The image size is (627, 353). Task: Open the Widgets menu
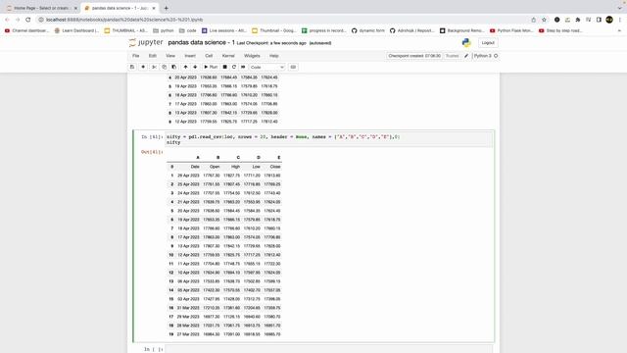point(252,56)
